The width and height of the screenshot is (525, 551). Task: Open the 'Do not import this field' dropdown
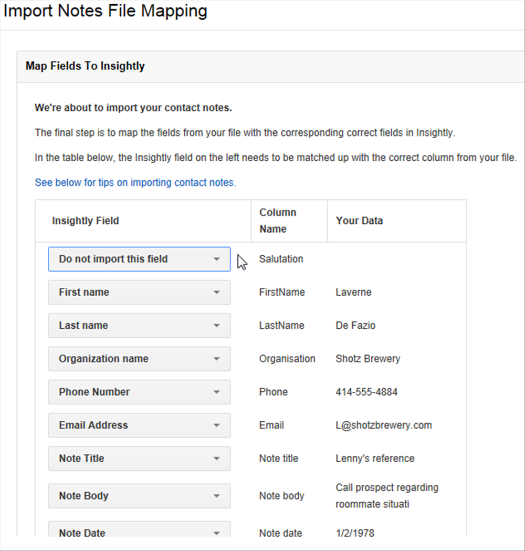(x=139, y=259)
